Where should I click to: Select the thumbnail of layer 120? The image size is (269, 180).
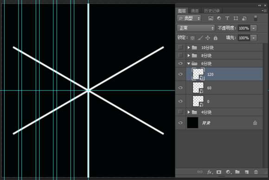tap(198, 74)
